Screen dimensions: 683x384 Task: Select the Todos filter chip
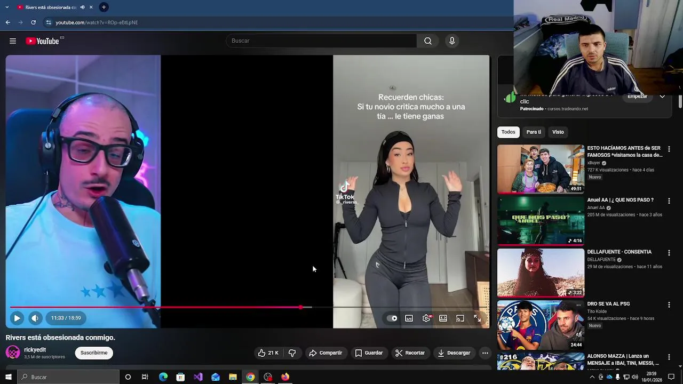click(509, 132)
